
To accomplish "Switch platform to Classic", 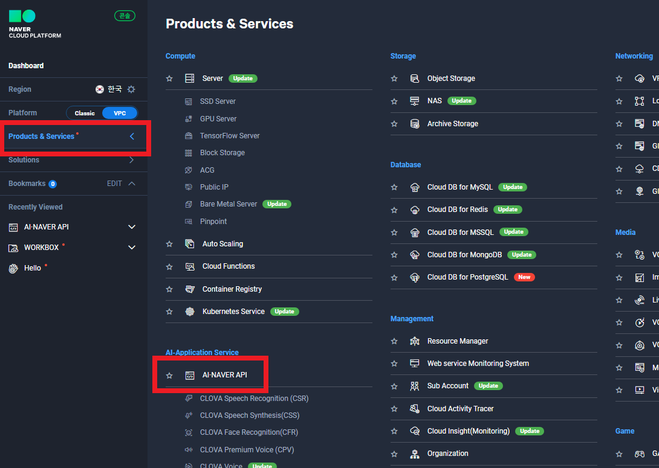I will tap(85, 114).
